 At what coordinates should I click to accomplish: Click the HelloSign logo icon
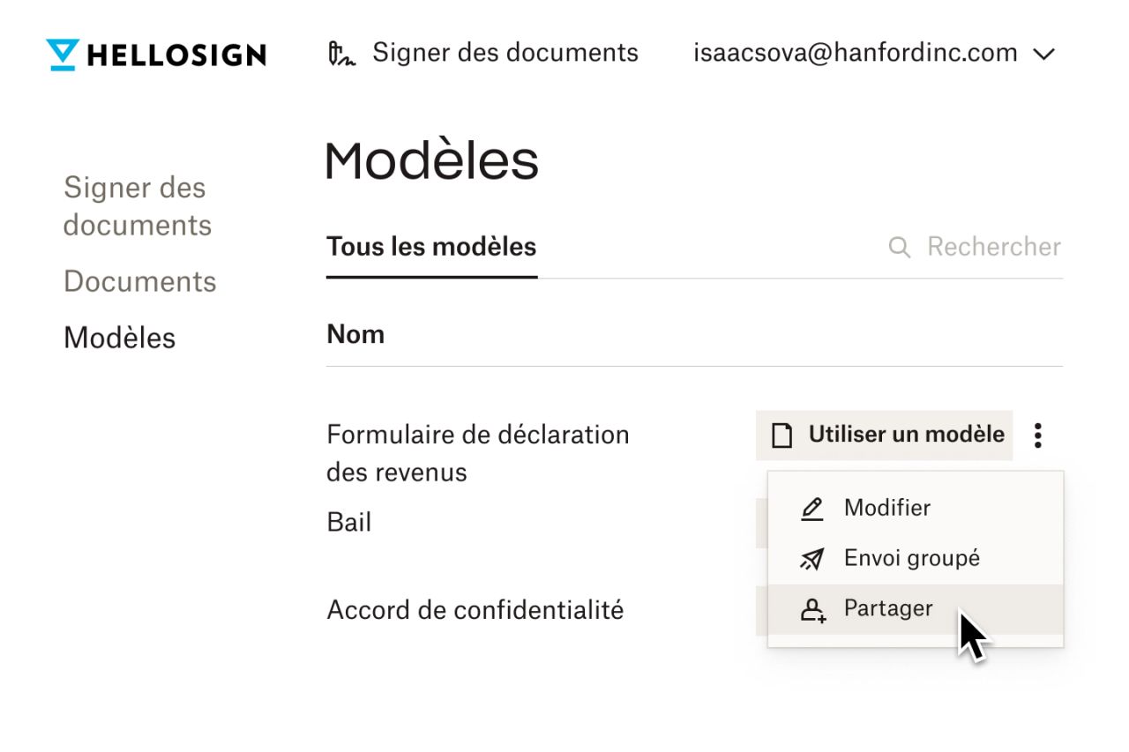coord(61,54)
